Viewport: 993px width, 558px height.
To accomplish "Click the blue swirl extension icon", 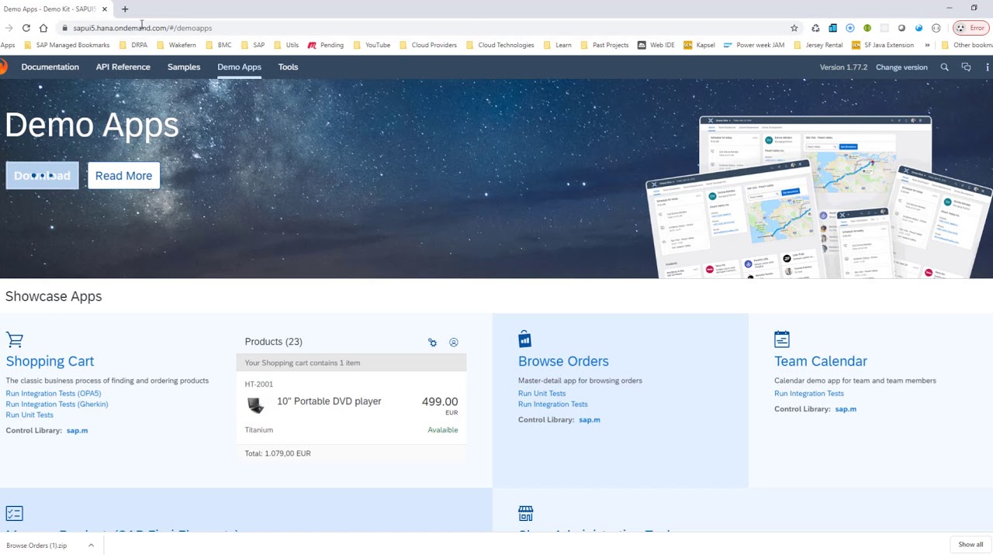I will pyautogui.click(x=919, y=28).
